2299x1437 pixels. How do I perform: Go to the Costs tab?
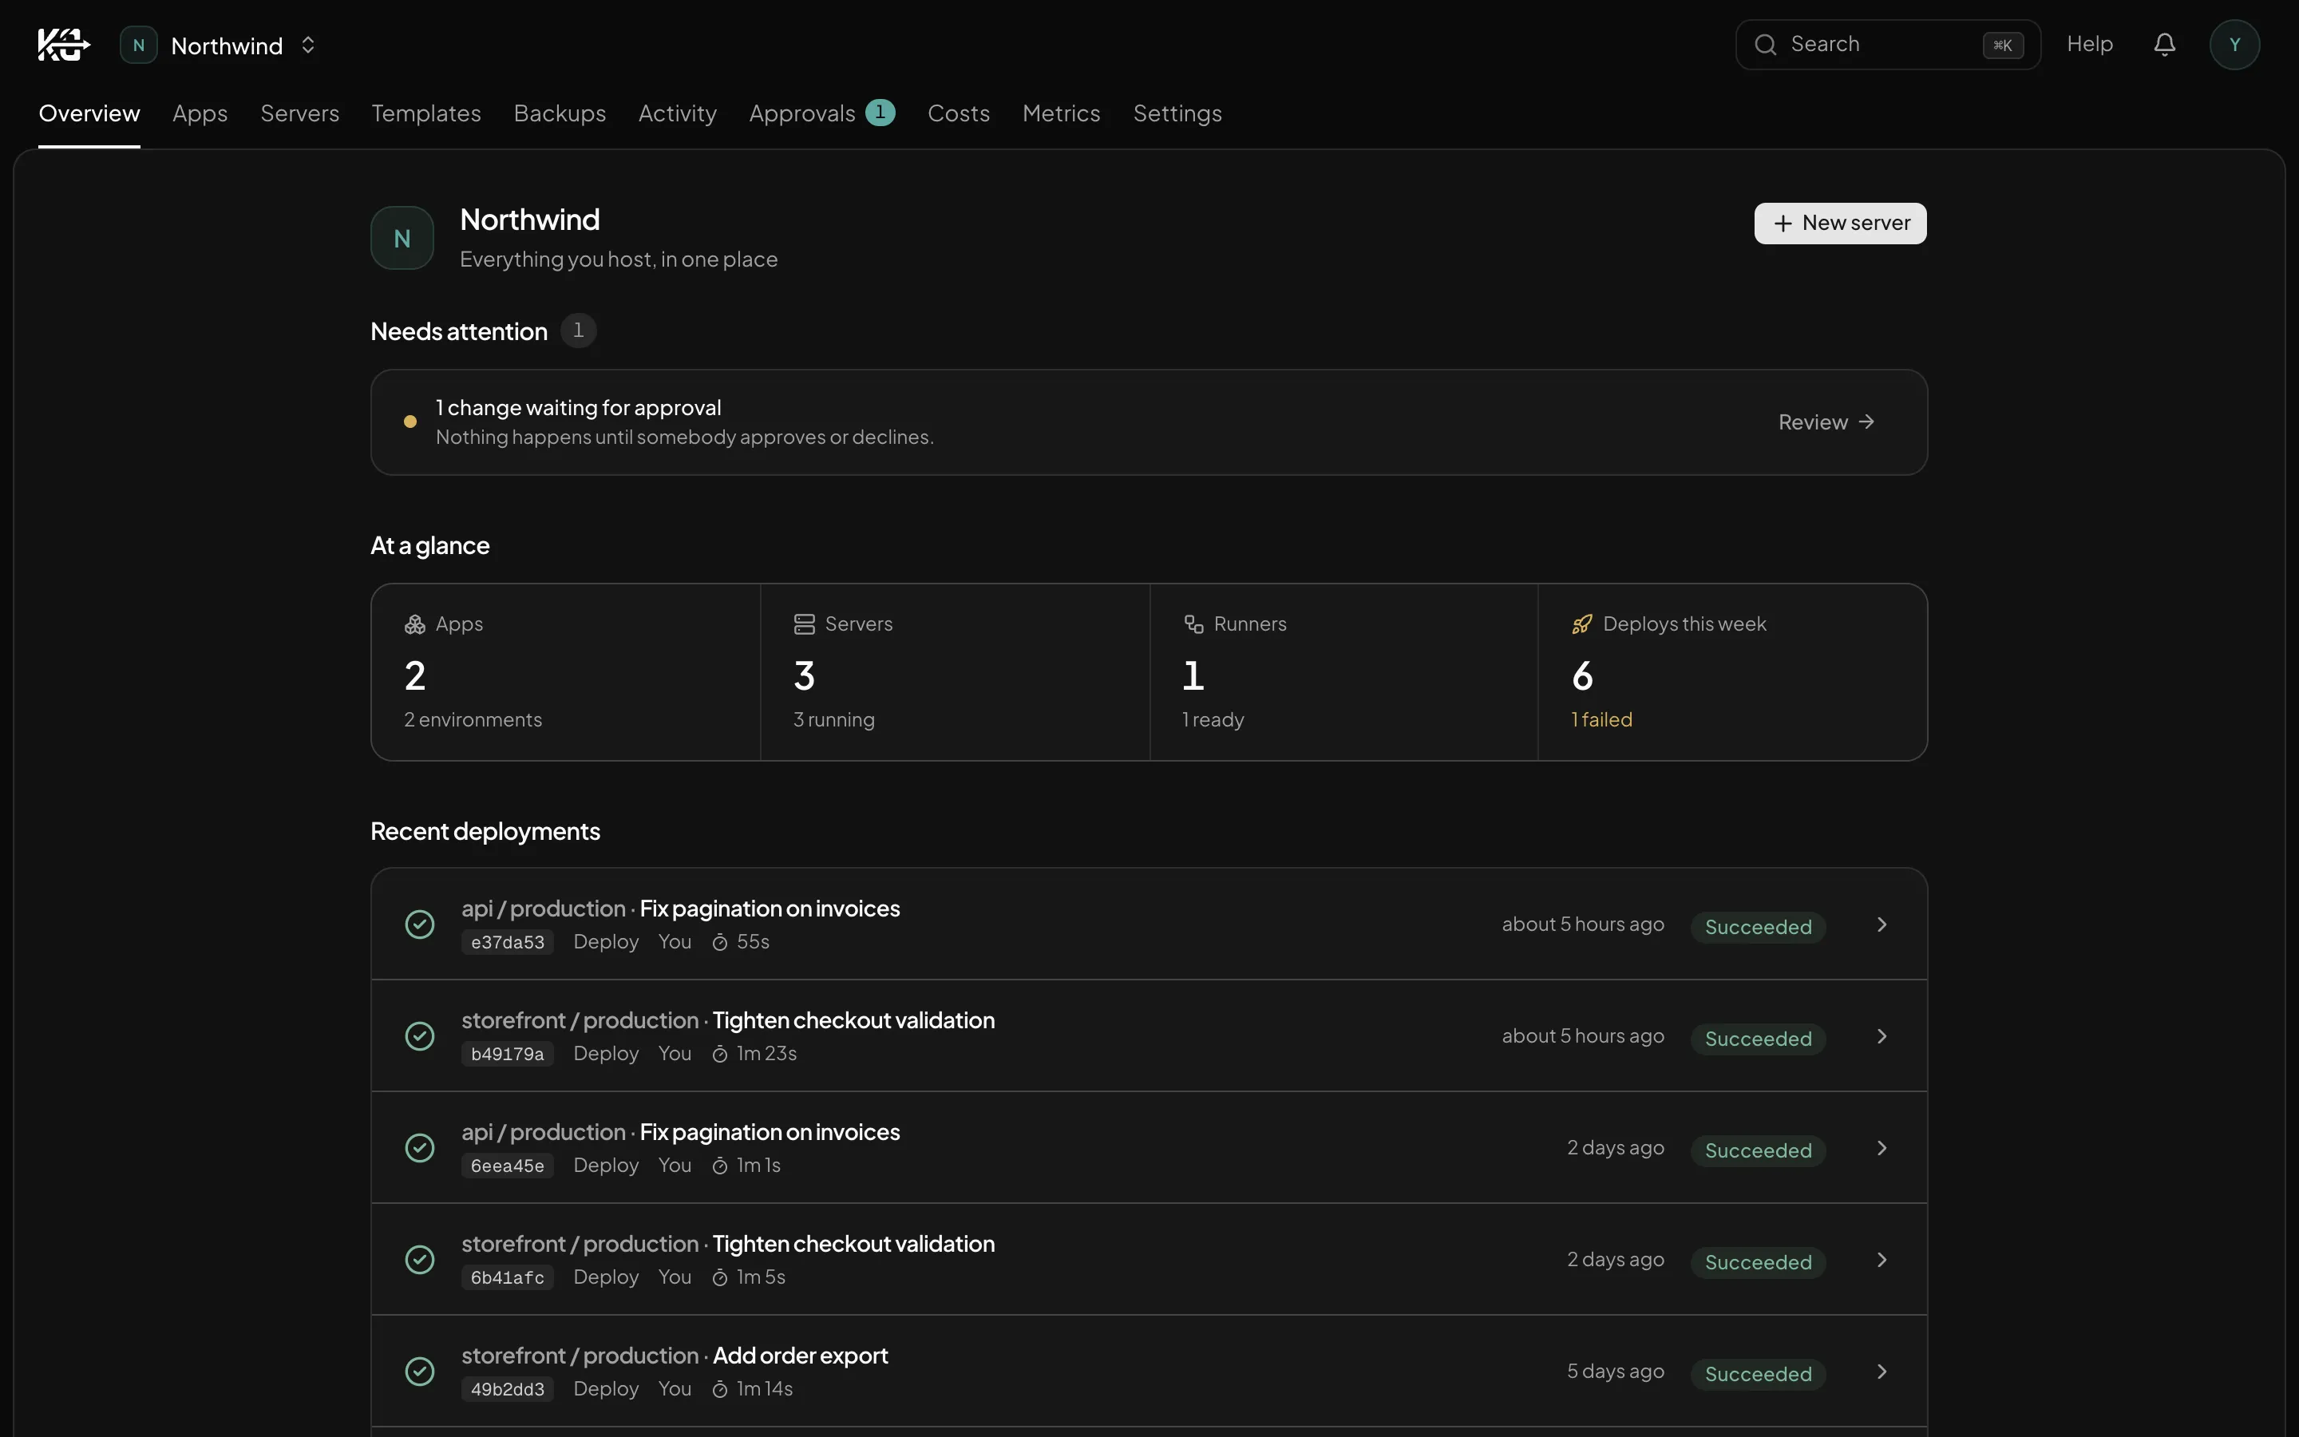(x=959, y=113)
